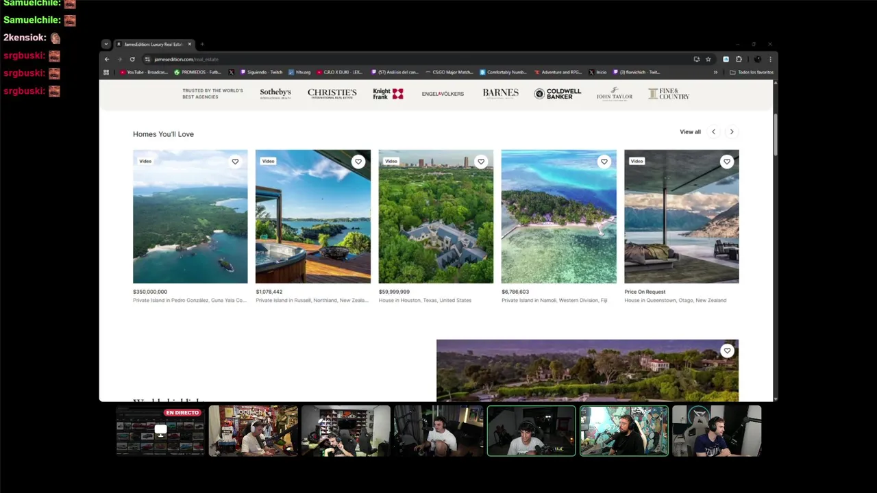Reload the JamesEdition page
This screenshot has height=493, width=877.
point(132,59)
